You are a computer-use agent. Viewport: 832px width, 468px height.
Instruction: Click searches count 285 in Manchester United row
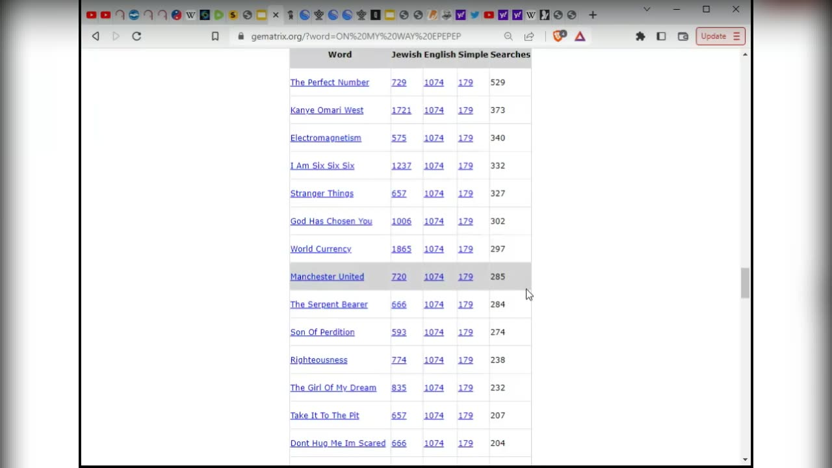tap(498, 277)
